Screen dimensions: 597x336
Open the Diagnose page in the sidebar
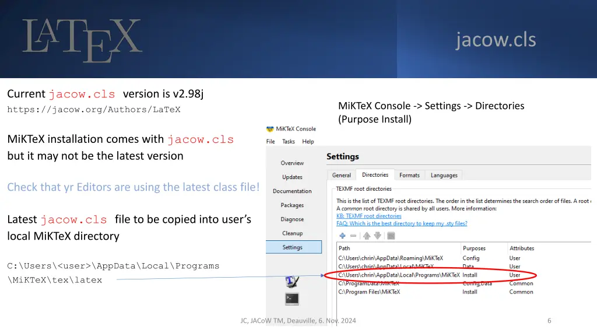click(x=293, y=219)
